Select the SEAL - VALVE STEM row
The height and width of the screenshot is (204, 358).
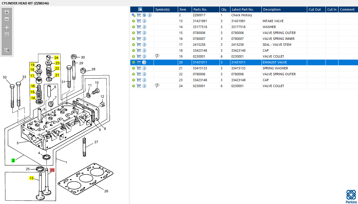[x=244, y=45]
